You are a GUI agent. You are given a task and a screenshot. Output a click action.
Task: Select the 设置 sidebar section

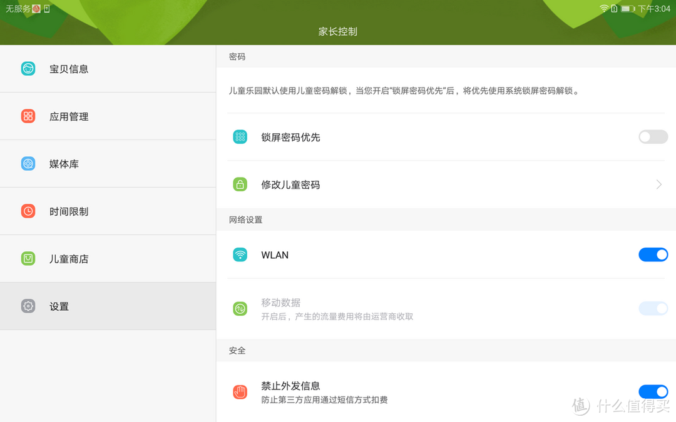108,306
